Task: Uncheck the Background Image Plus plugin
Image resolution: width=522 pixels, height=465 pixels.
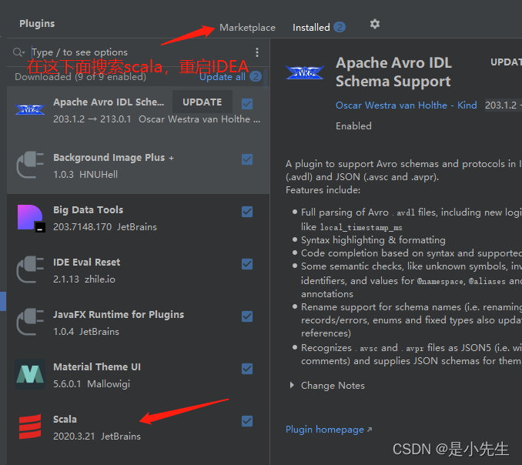Action: [247, 159]
